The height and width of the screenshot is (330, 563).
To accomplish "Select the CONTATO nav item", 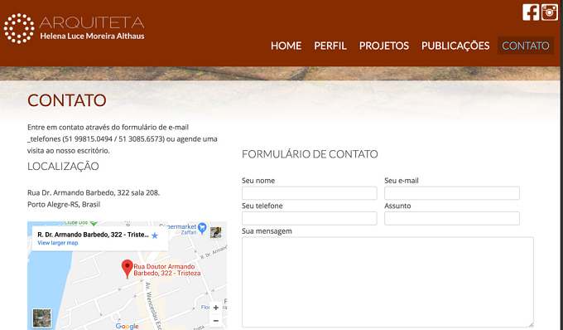I will point(526,46).
